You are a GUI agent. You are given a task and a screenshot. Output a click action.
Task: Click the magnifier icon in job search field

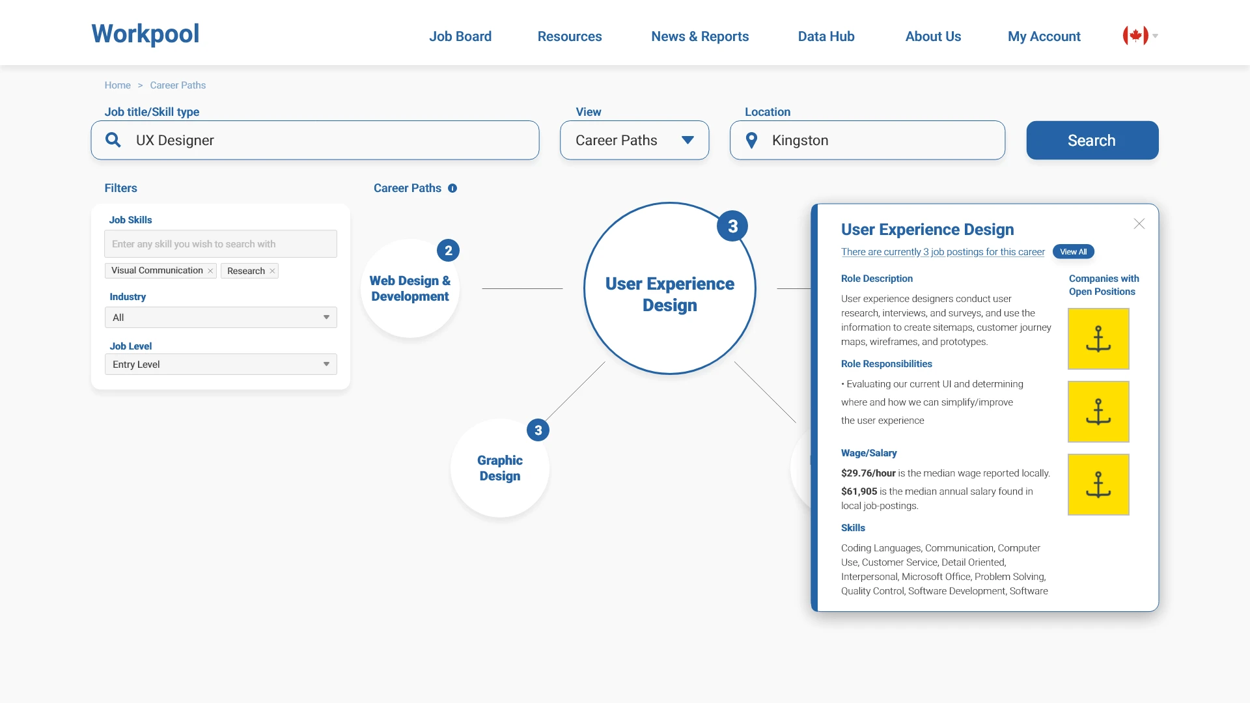point(113,140)
